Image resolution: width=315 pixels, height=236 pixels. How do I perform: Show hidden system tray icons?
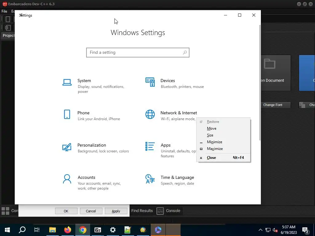260,230
